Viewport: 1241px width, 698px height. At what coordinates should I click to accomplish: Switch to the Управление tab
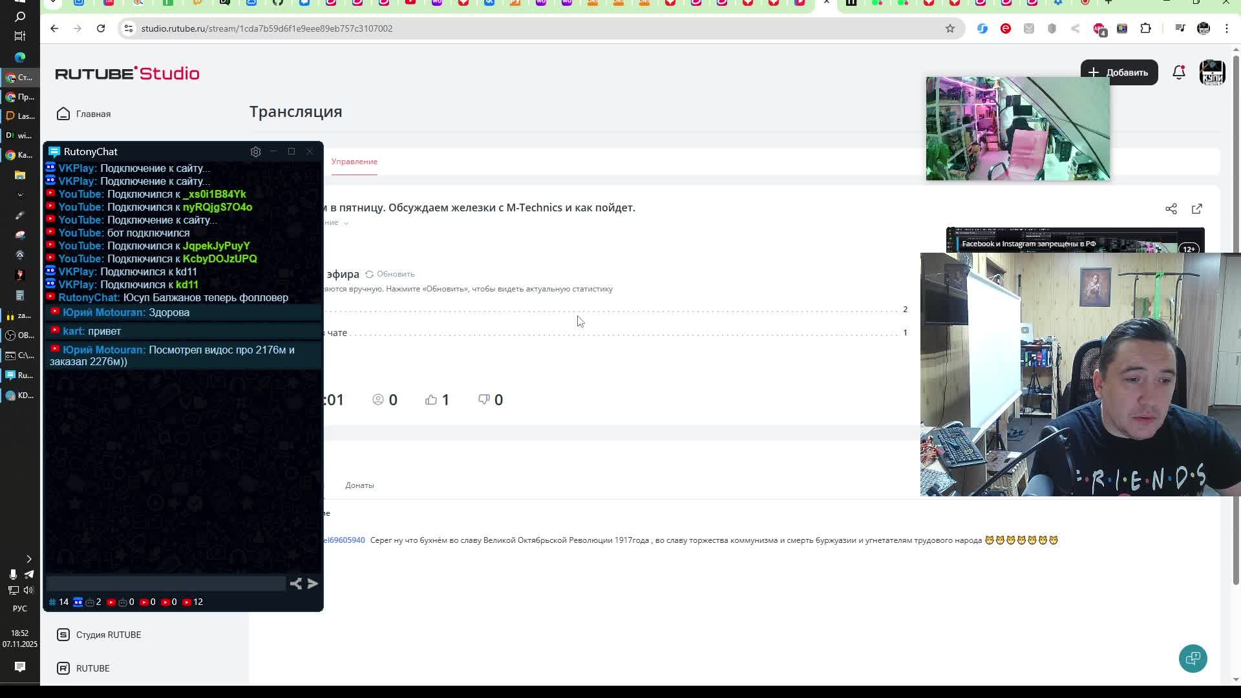click(354, 162)
